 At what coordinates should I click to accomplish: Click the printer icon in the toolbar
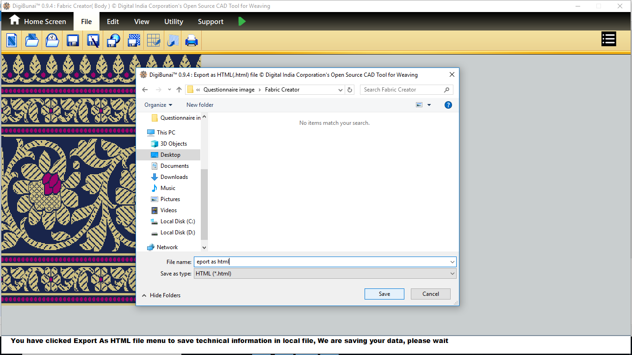point(192,41)
